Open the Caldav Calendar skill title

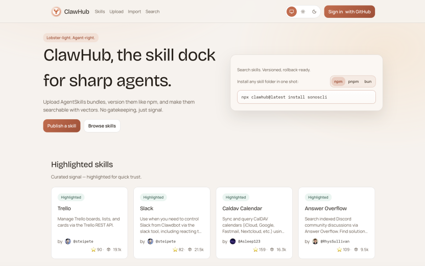(242, 209)
